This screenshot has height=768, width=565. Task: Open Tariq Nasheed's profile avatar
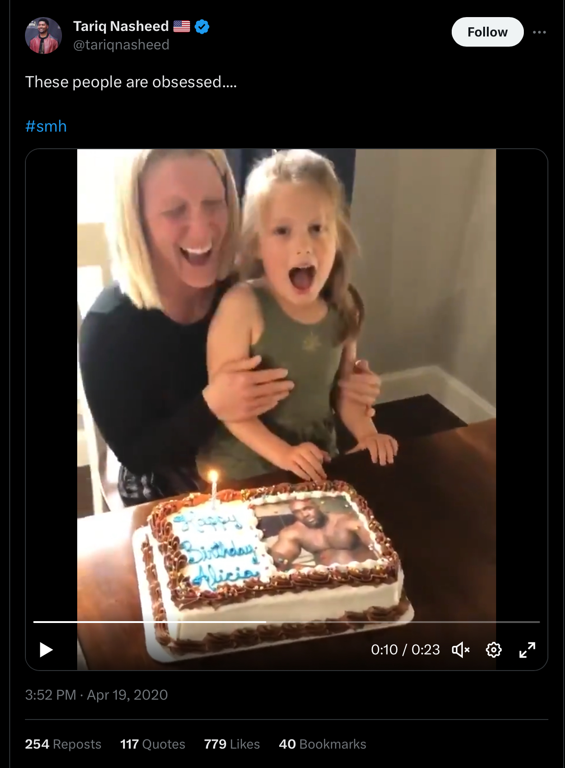pyautogui.click(x=43, y=36)
